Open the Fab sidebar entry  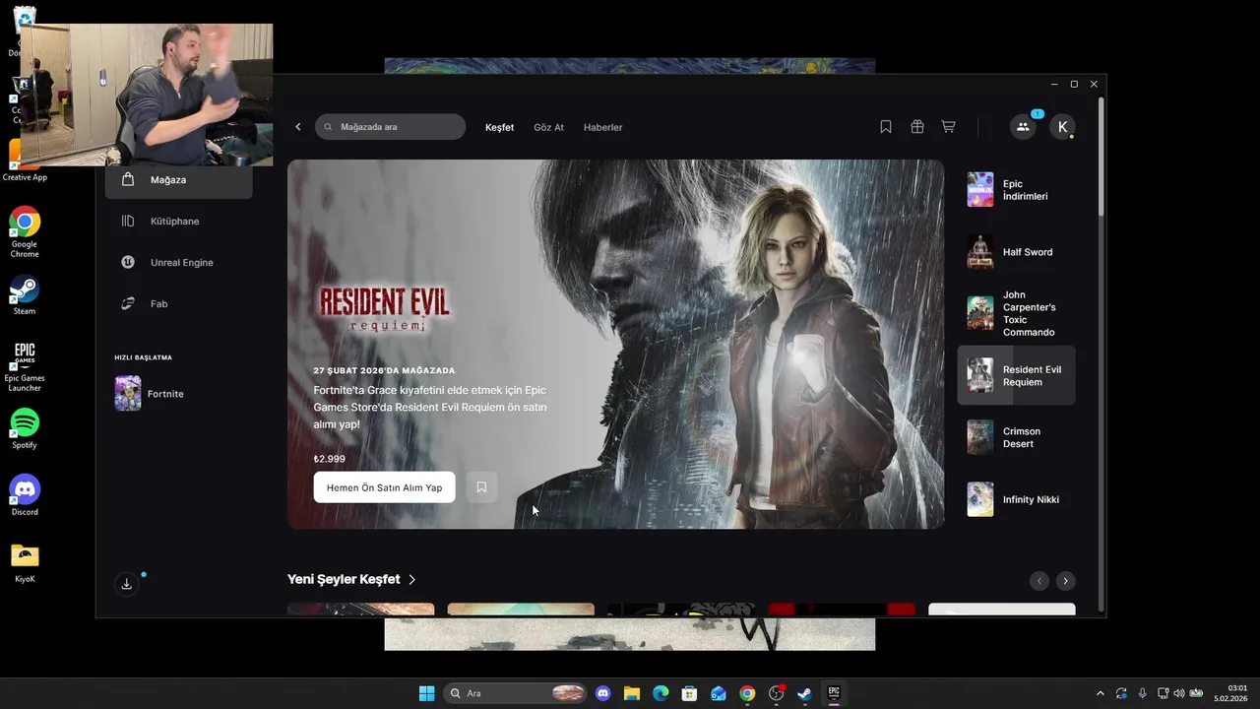click(x=178, y=304)
